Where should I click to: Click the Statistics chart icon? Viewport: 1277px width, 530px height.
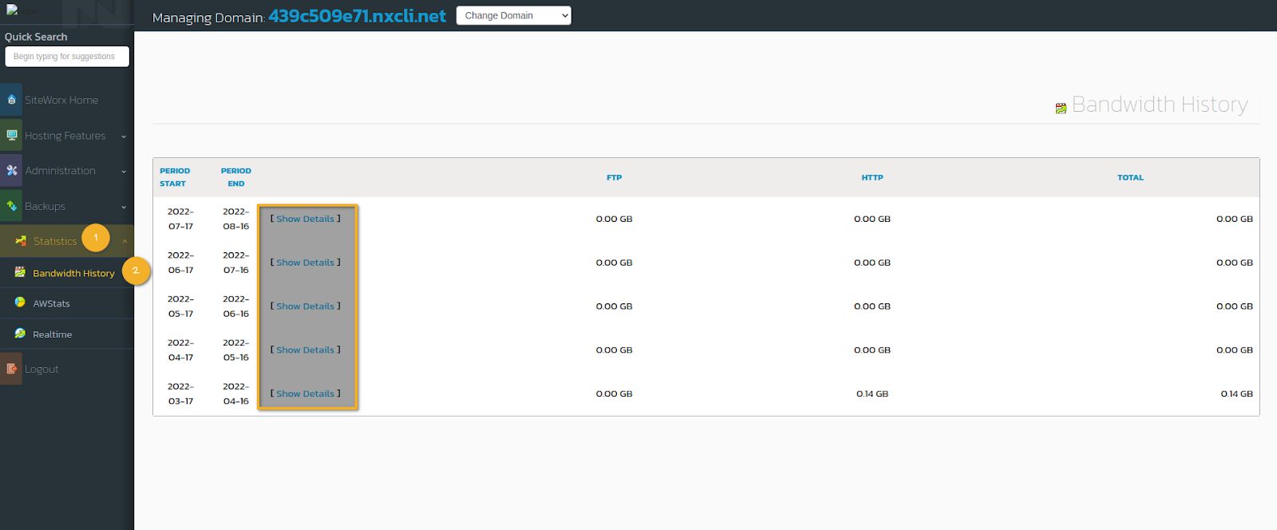click(x=21, y=241)
